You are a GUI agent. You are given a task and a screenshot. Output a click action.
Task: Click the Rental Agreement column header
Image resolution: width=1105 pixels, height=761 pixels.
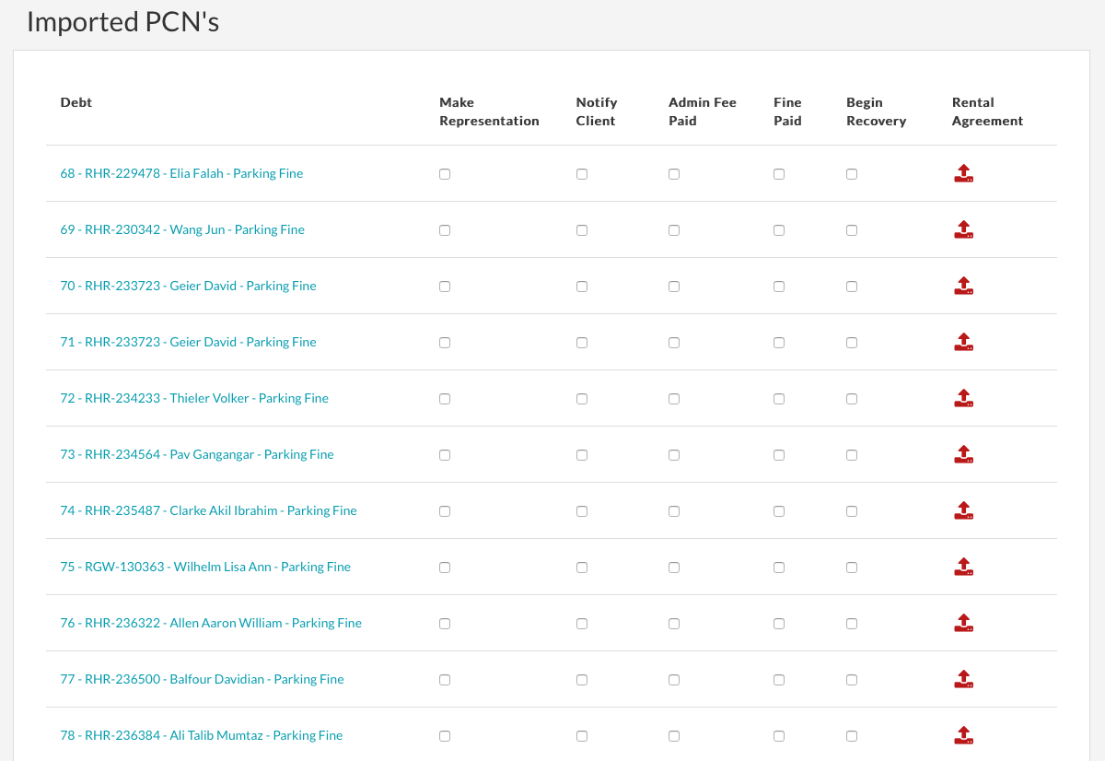click(x=987, y=111)
